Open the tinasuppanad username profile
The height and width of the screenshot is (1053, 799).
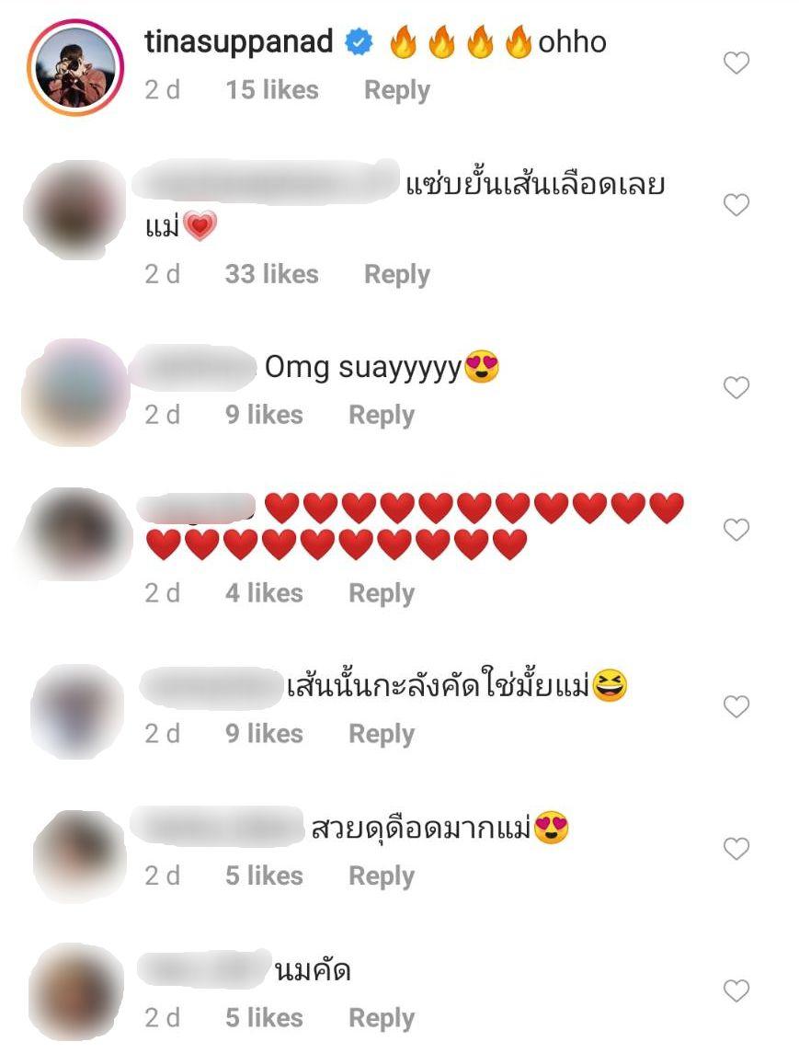(x=238, y=41)
